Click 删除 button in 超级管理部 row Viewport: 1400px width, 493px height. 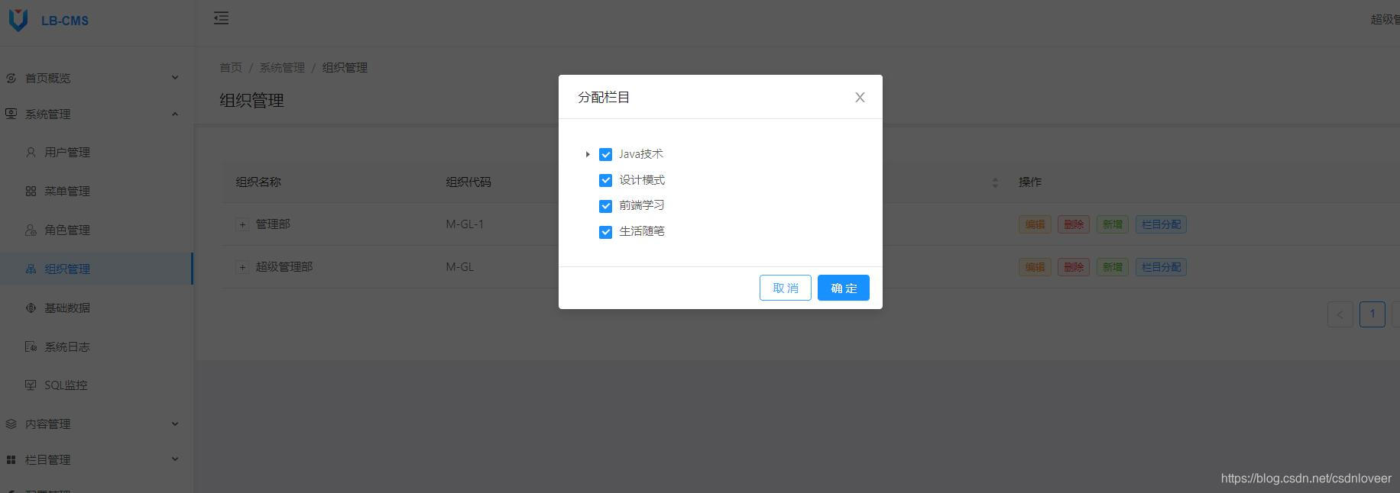coord(1074,267)
